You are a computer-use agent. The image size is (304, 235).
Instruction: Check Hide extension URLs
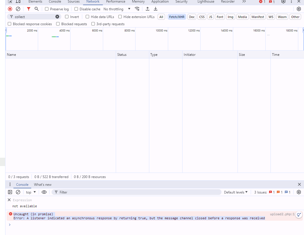click(120, 17)
